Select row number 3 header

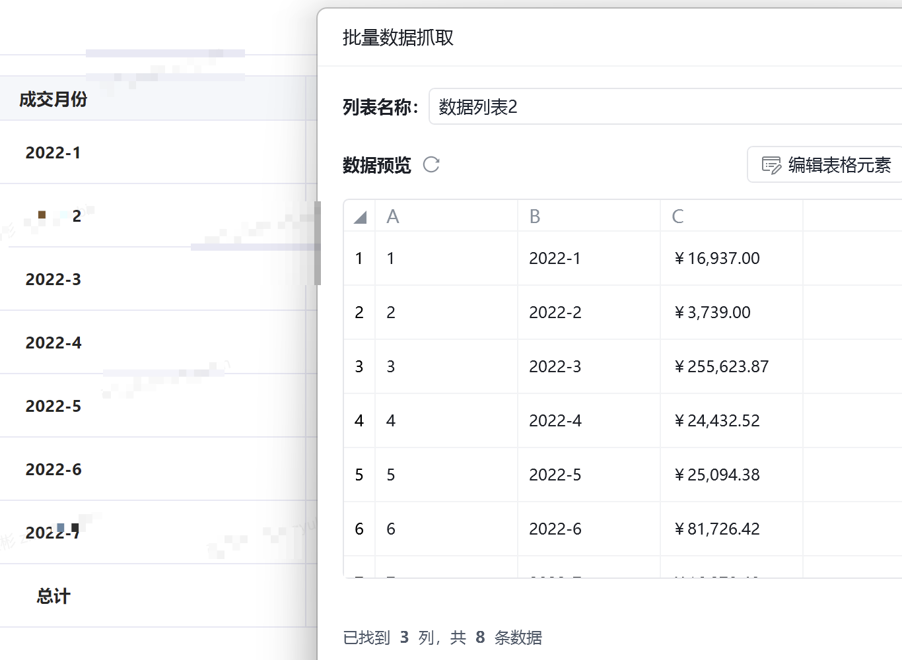pos(359,366)
